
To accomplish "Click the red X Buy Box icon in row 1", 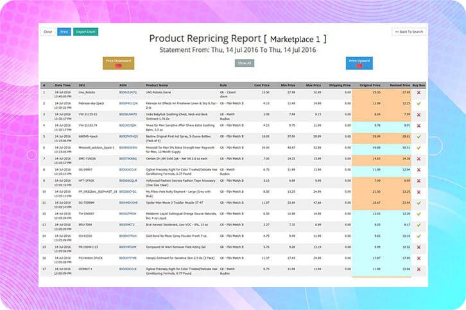I will point(419,93).
